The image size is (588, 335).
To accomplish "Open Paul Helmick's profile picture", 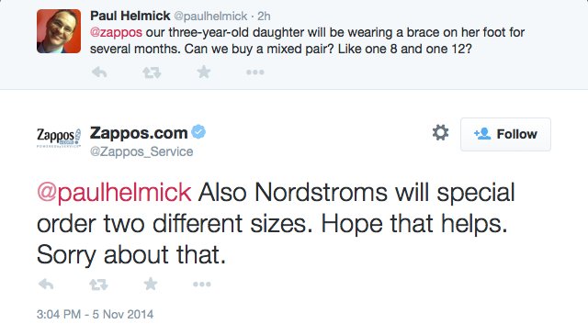I will [59, 31].
